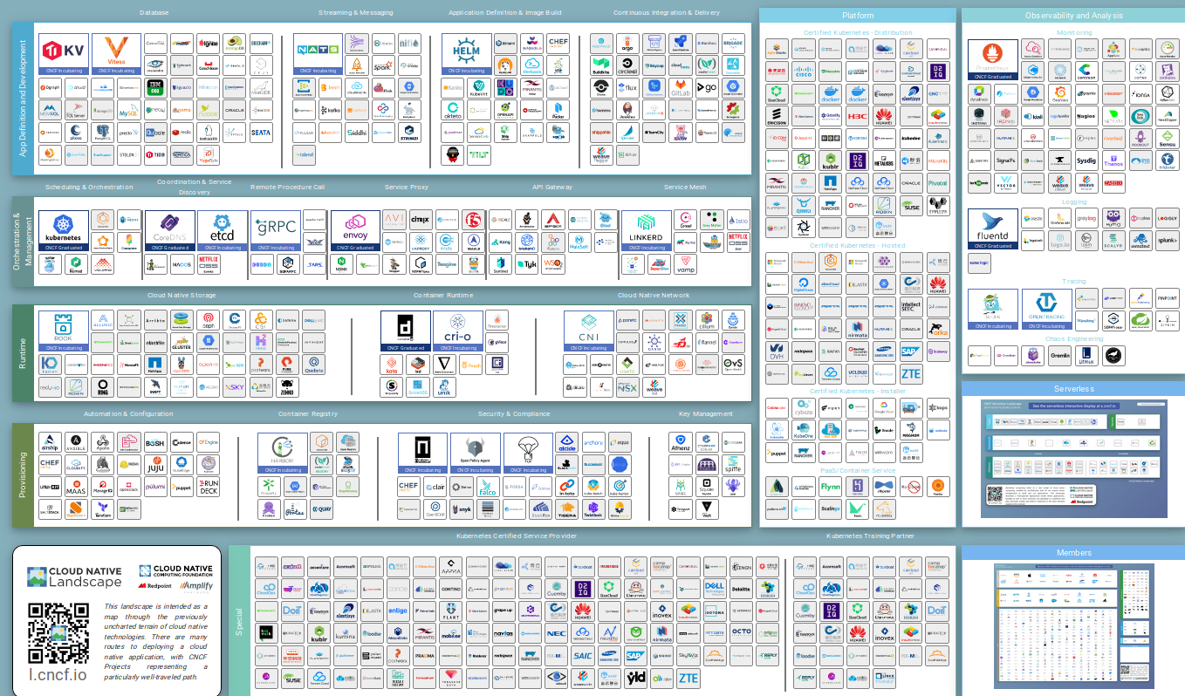
Task: Click the kops installer card
Action: 937,407
